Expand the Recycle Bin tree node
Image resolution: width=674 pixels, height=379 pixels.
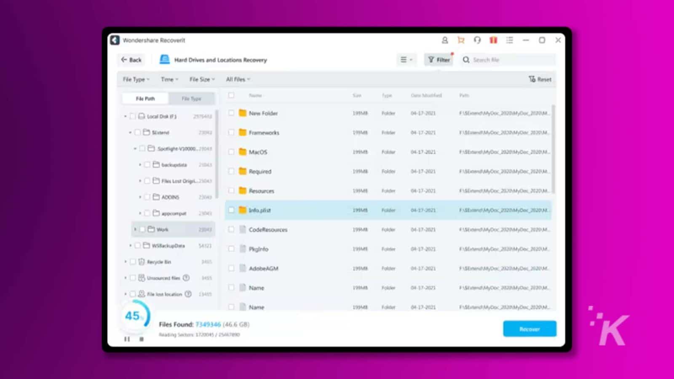[126, 262]
